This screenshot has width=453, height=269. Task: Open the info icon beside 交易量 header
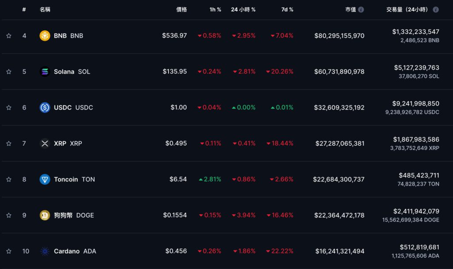tap(436, 9)
